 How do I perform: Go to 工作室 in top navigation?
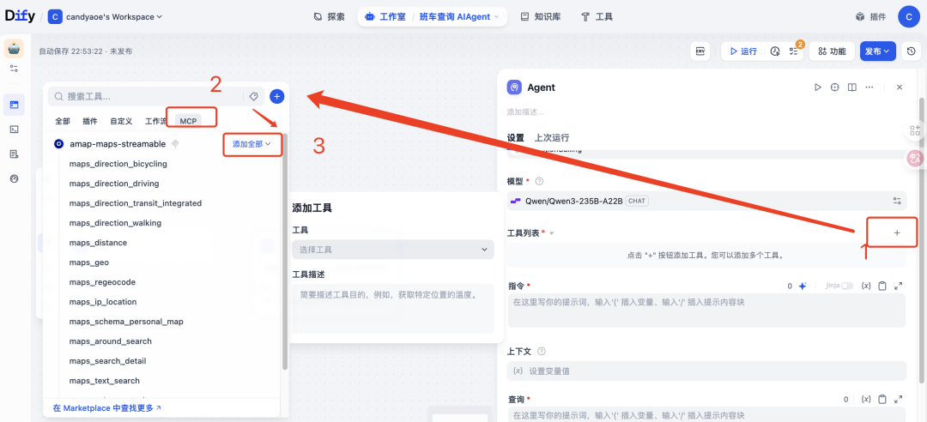(x=386, y=16)
